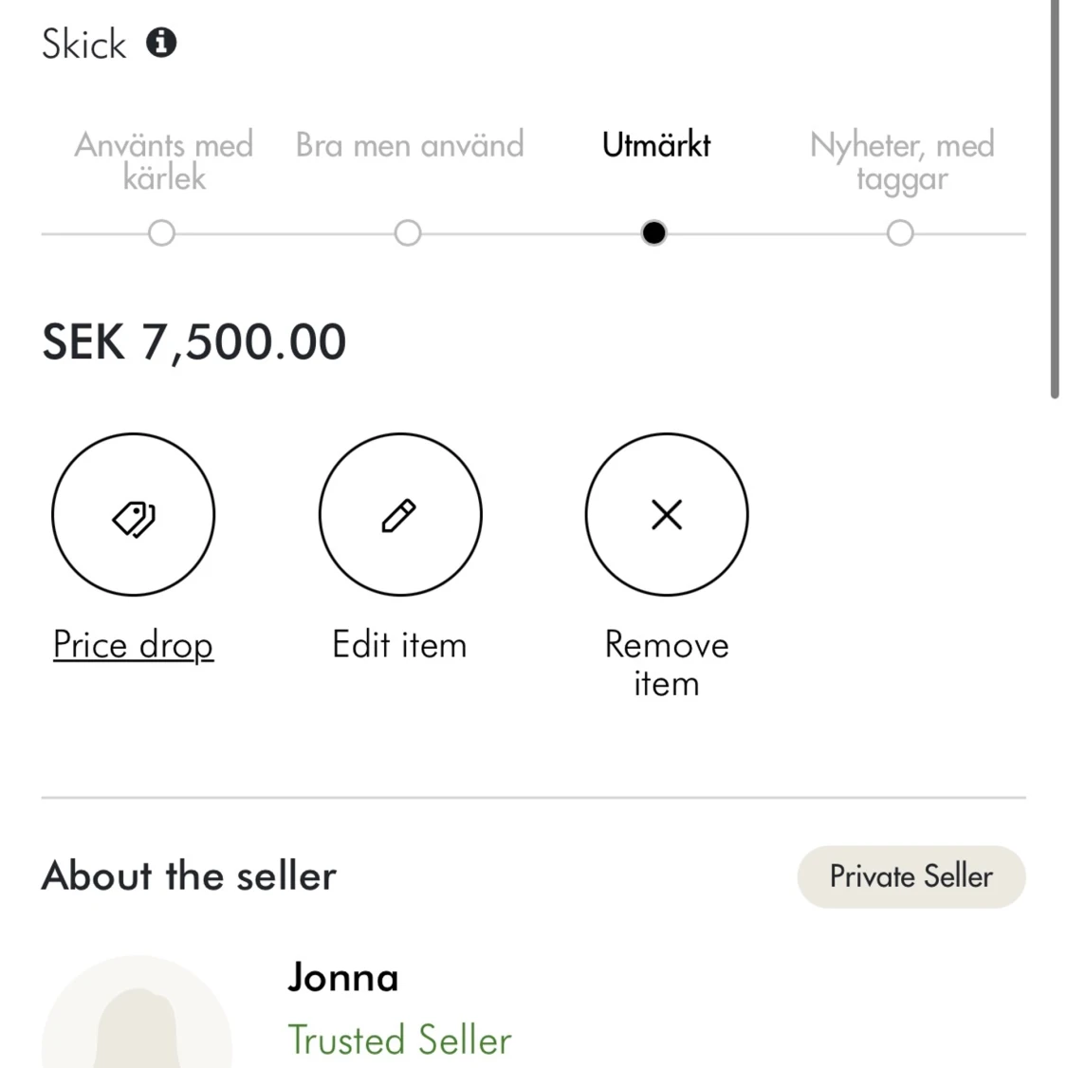The image size is (1067, 1068).
Task: Click the vertical scrollbar thumb
Action: (1055, 199)
